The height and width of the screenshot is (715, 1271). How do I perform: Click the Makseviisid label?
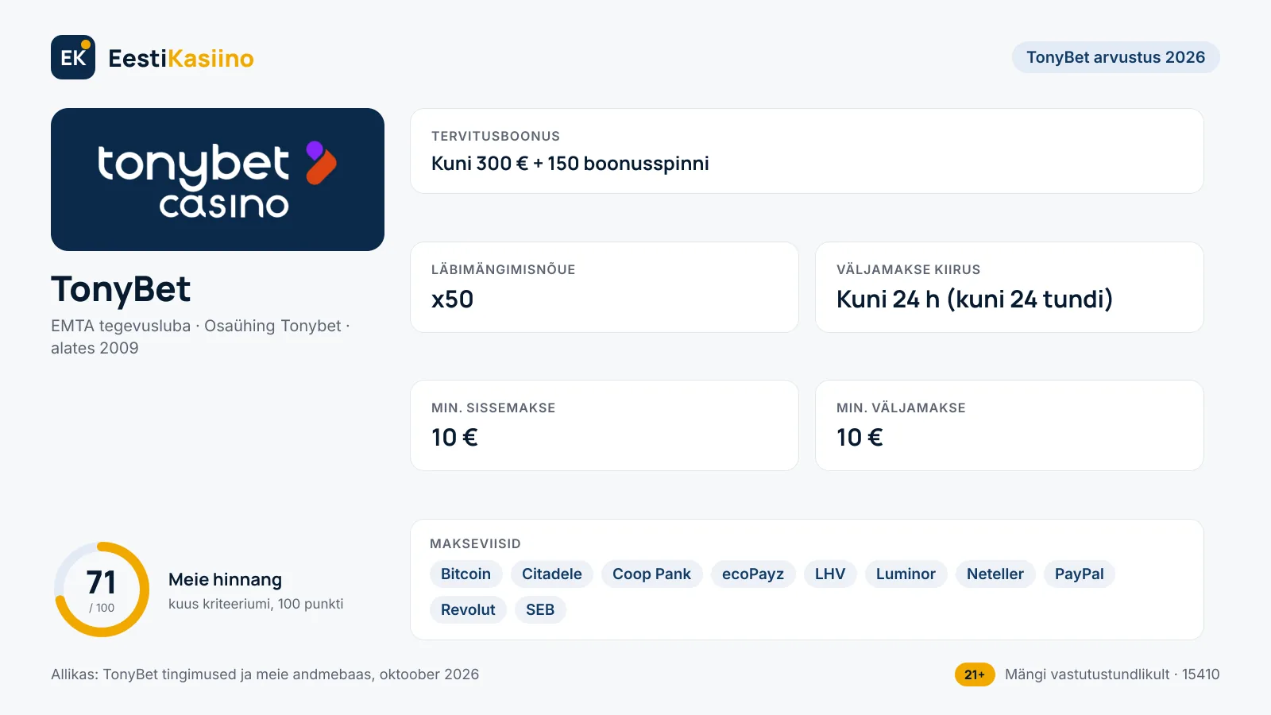[475, 543]
